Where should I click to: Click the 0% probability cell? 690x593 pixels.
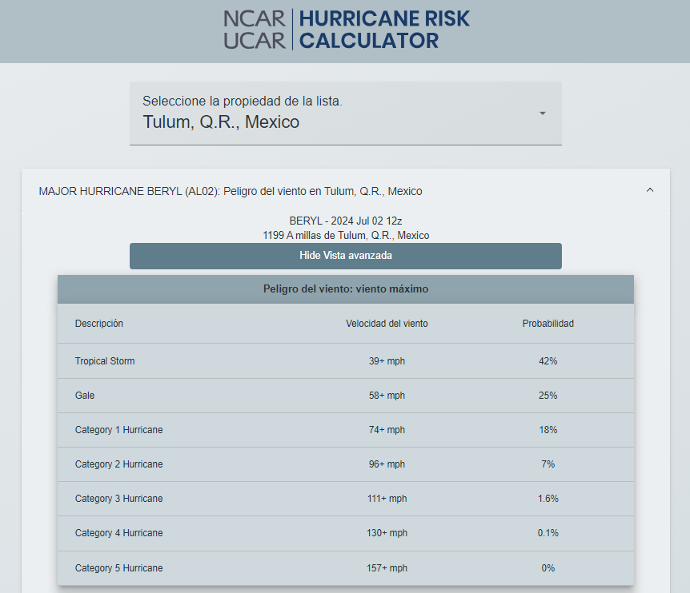[548, 568]
